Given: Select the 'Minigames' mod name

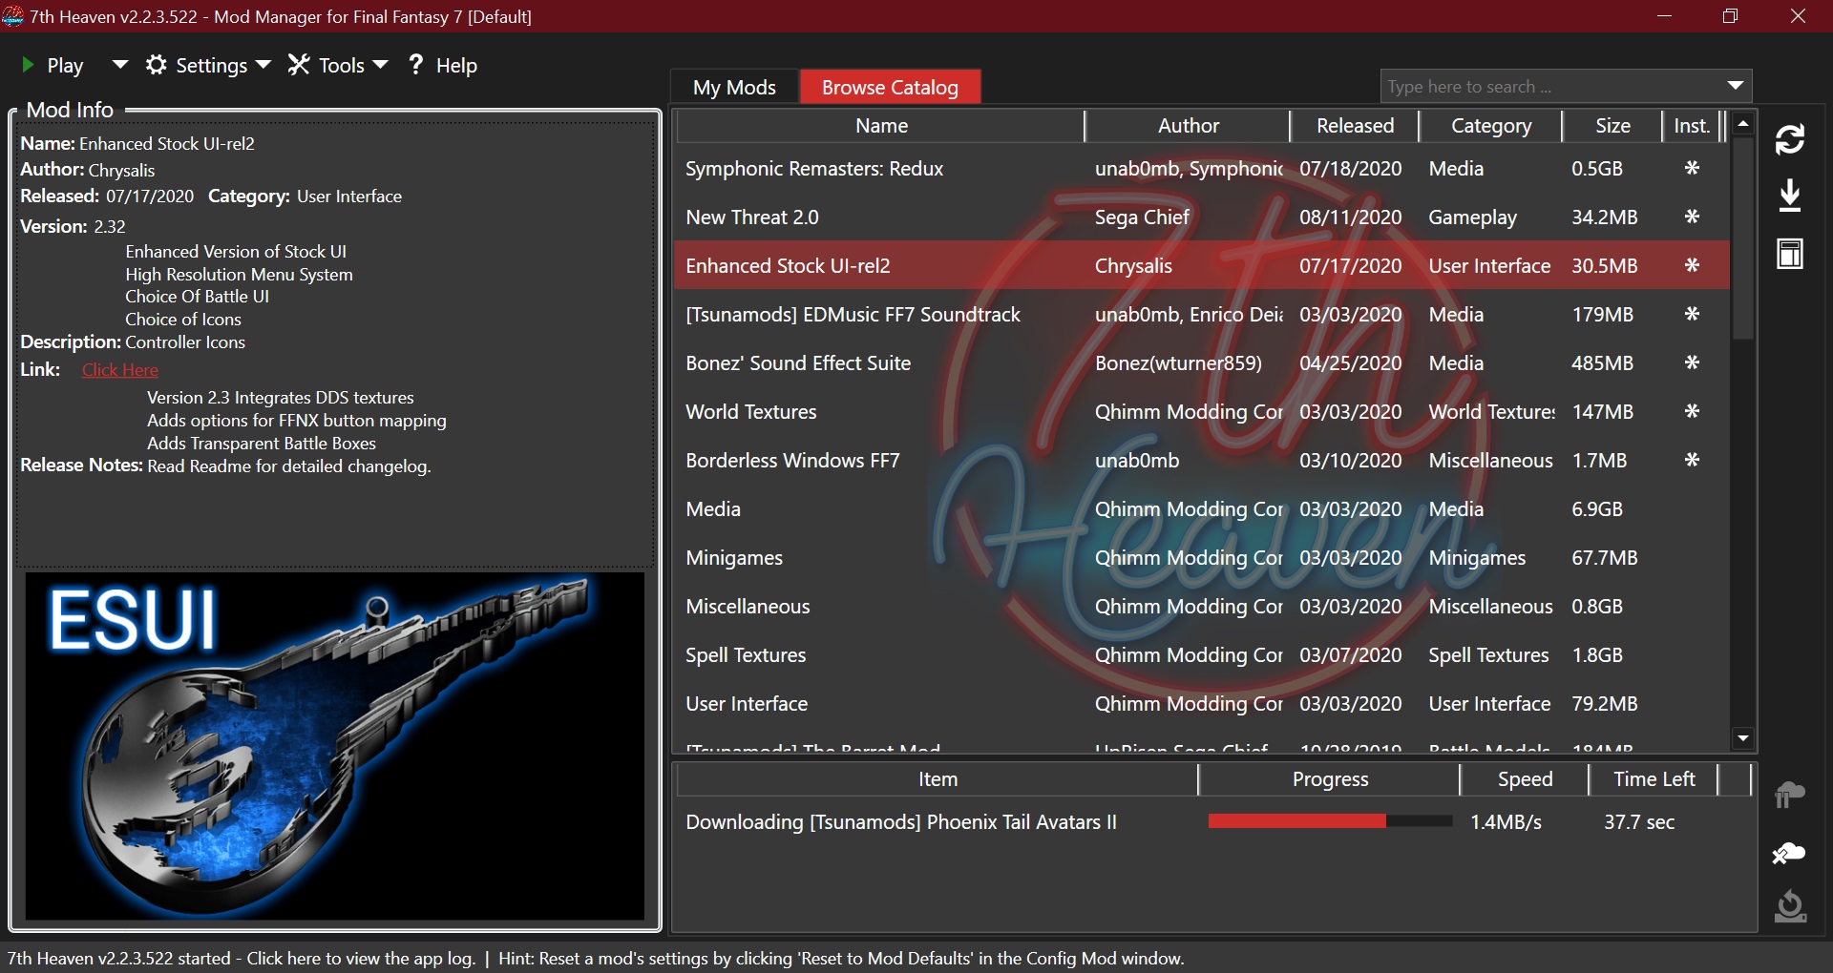Looking at the screenshot, I should 734,558.
